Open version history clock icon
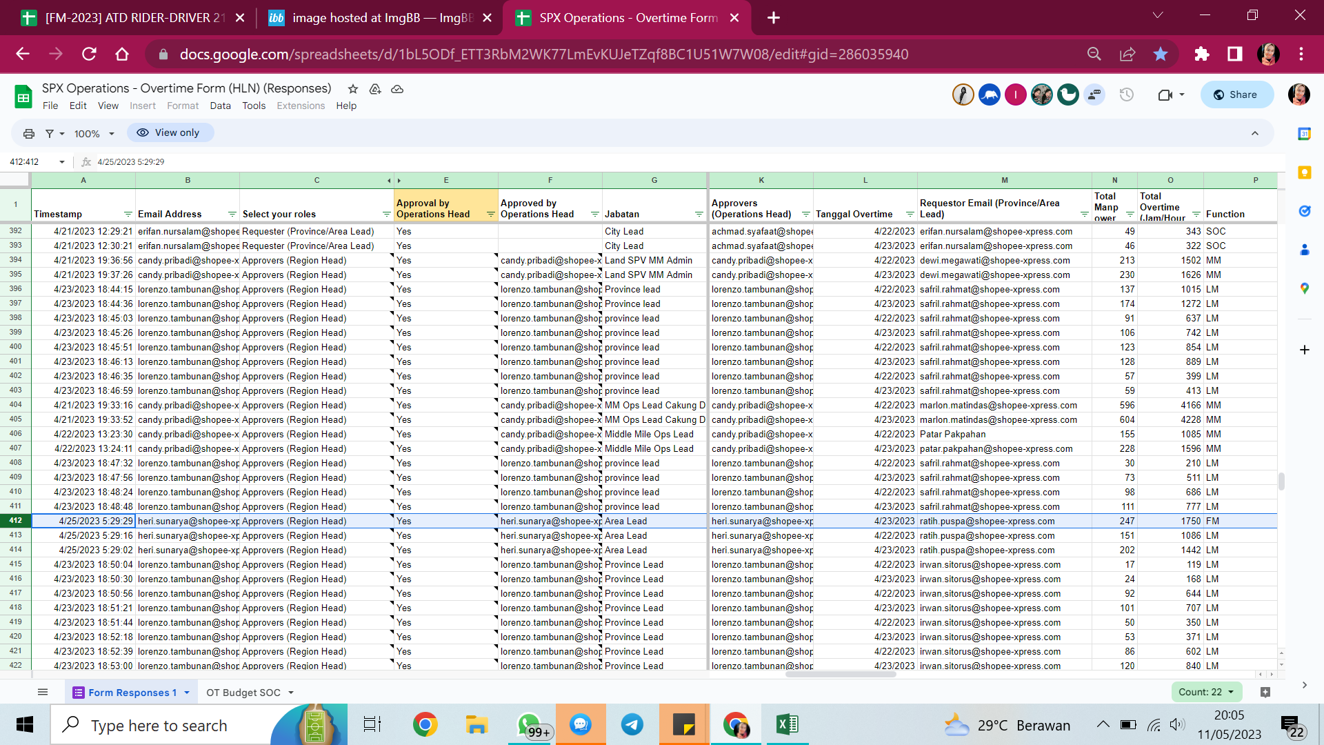This screenshot has width=1324, height=745. 1126,95
